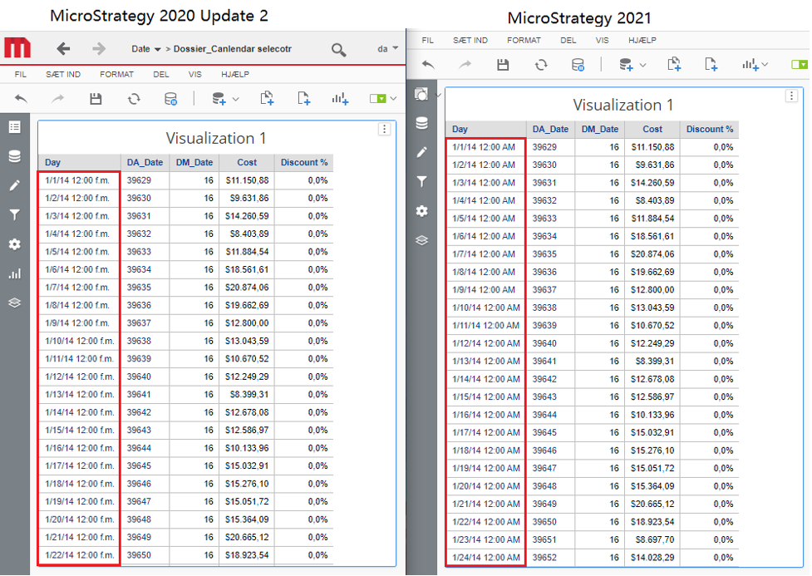Click the three-dot menu on the 2020 visualization
Image resolution: width=812 pixels, height=576 pixels.
pos(384,129)
